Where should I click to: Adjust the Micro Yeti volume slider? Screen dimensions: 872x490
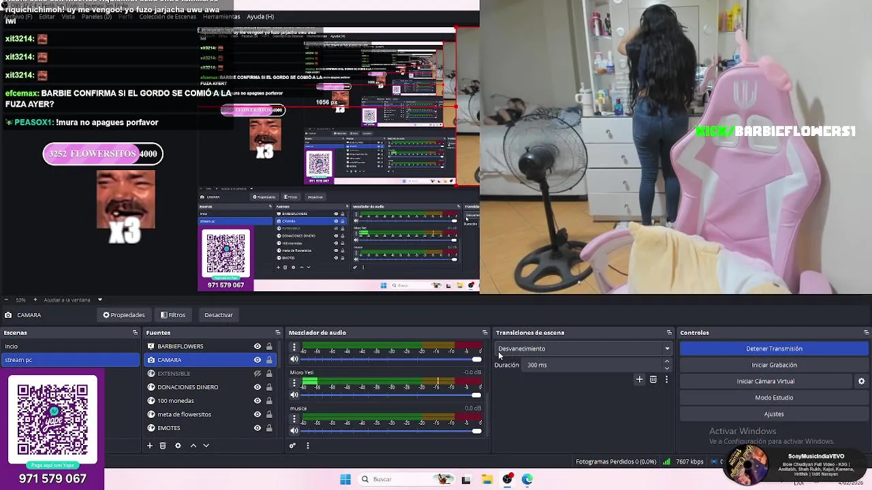391,395
